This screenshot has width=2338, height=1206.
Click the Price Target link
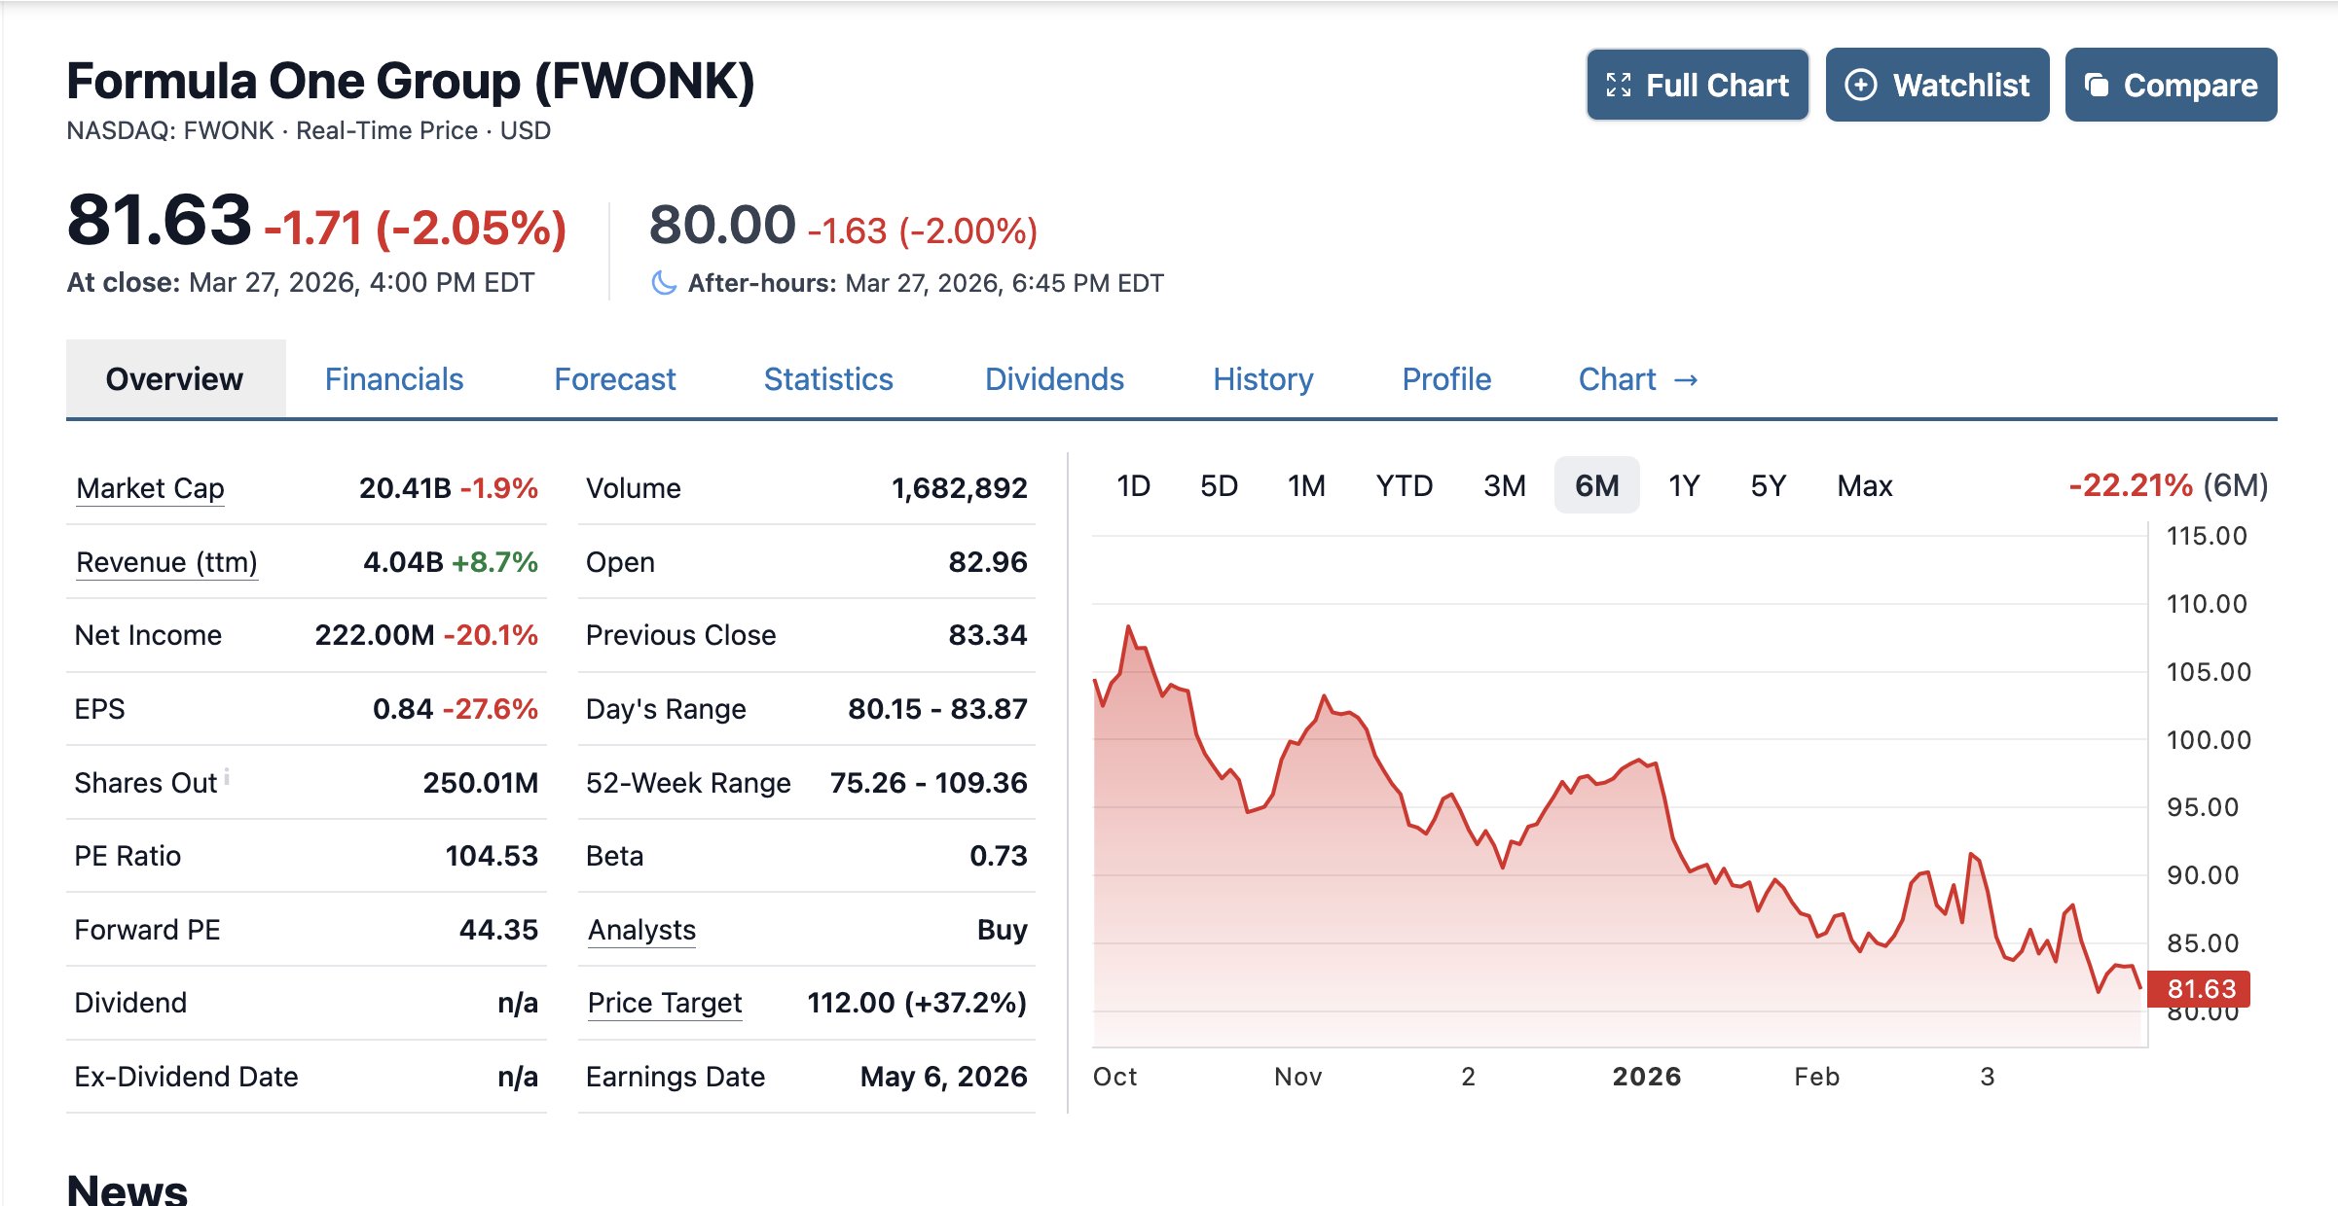[x=665, y=1003]
